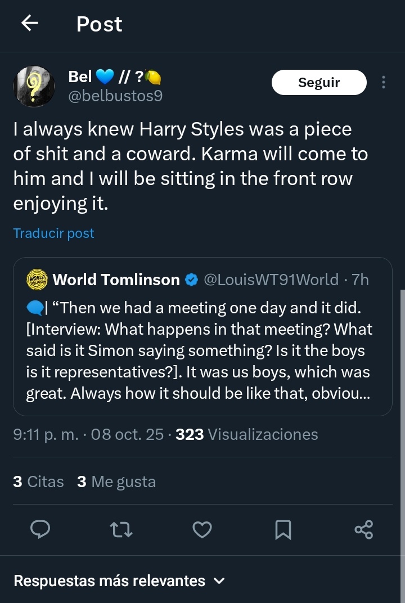Screen dimensions: 405x603
Task: Open the quoted World Tomlinson post
Action: 202,349
